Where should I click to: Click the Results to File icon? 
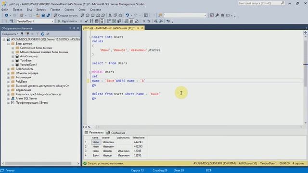click(137, 21)
